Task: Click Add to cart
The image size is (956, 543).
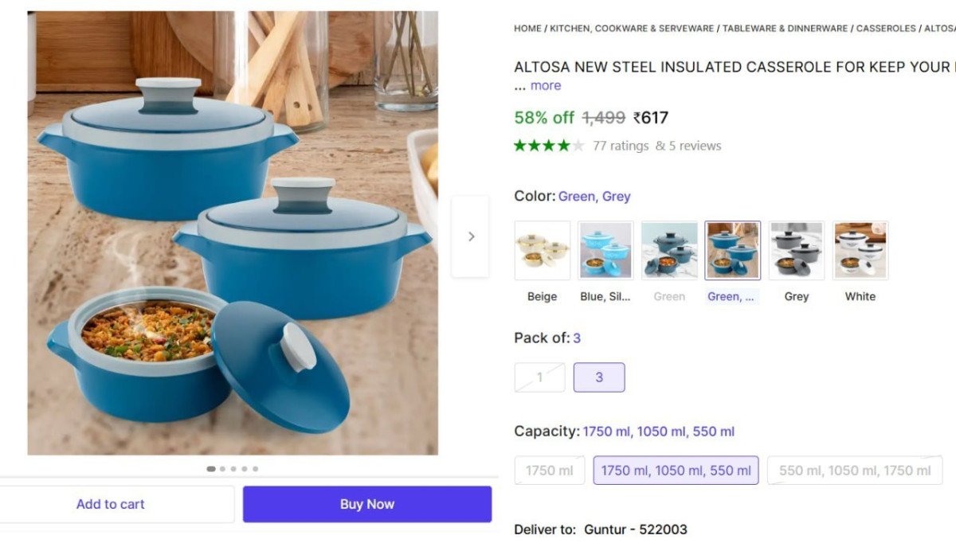Action: pos(111,503)
